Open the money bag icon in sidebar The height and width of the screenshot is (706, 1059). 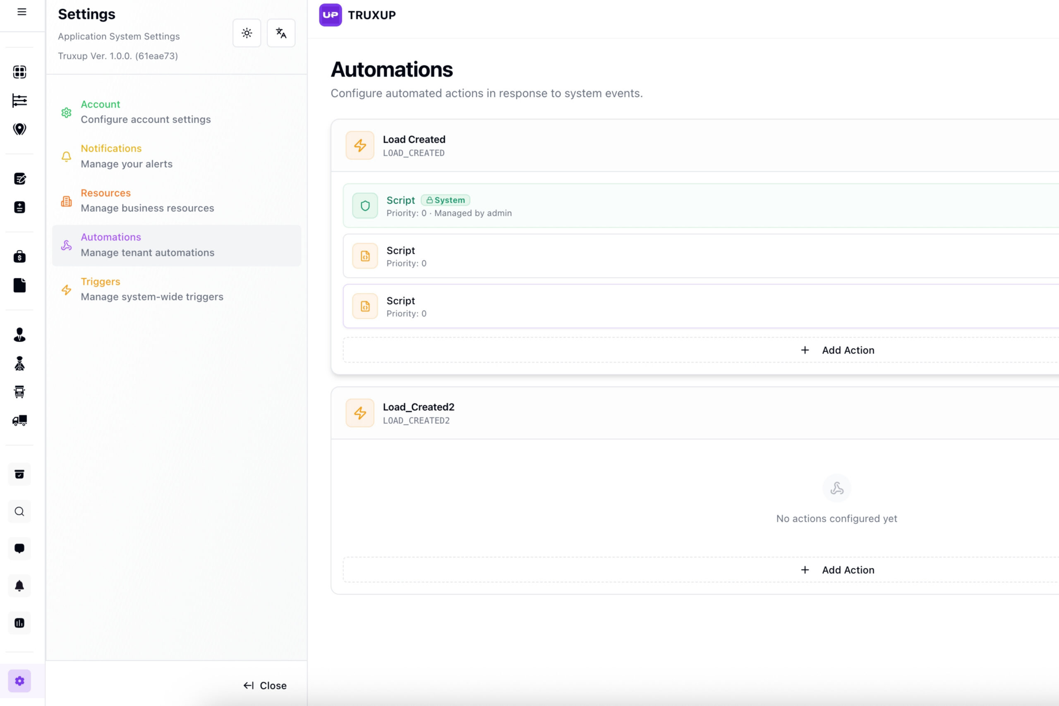click(x=19, y=257)
